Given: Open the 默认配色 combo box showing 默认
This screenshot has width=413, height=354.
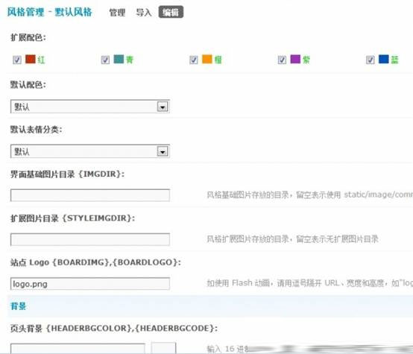Looking at the screenshot, I should pyautogui.click(x=90, y=107).
